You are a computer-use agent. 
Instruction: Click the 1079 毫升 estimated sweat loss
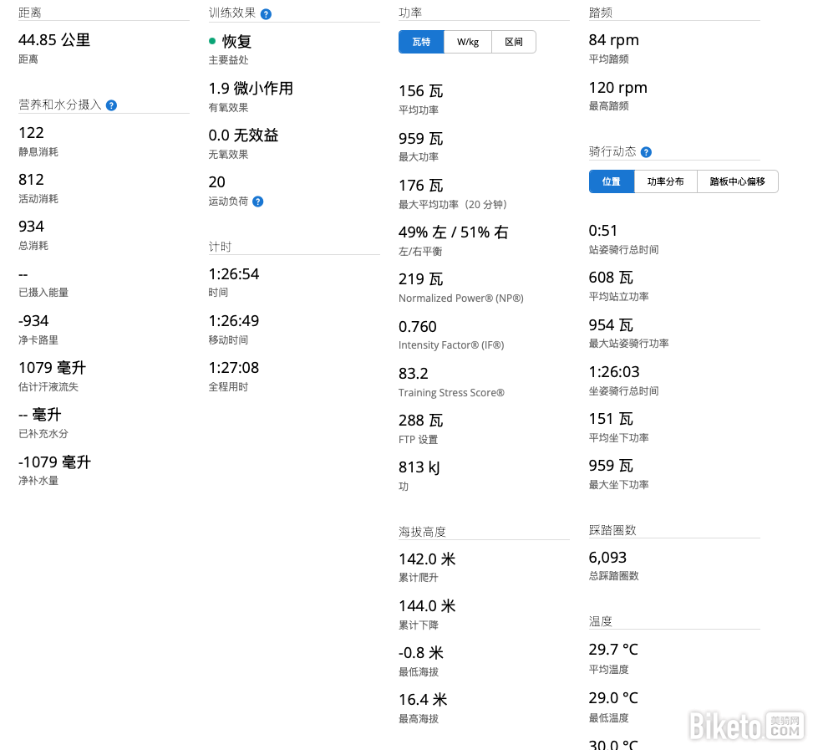[x=52, y=368]
